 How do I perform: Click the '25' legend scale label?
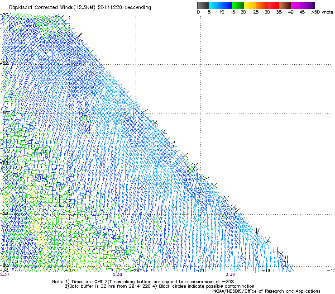256,12
